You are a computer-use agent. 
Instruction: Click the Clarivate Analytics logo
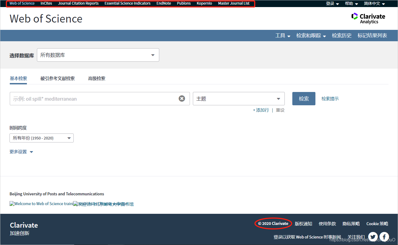[x=368, y=18]
